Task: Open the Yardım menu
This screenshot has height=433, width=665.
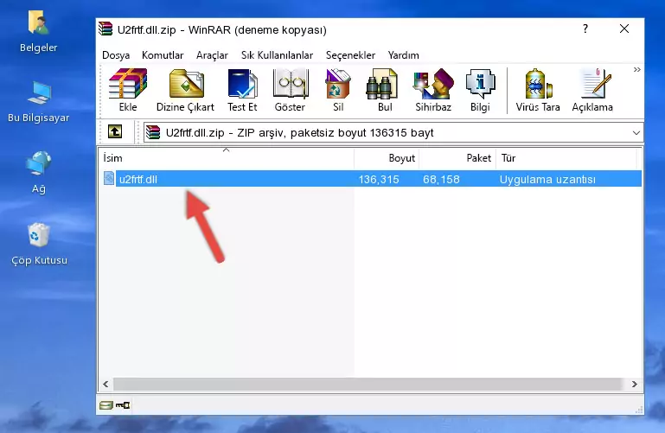Action: tap(403, 55)
